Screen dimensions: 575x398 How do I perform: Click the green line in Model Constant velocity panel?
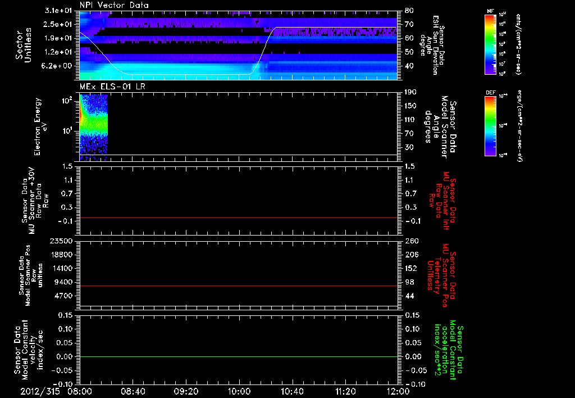pyautogui.click(x=238, y=356)
